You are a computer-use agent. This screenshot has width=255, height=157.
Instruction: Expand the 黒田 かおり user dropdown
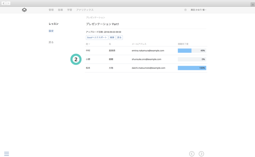tap(198, 10)
